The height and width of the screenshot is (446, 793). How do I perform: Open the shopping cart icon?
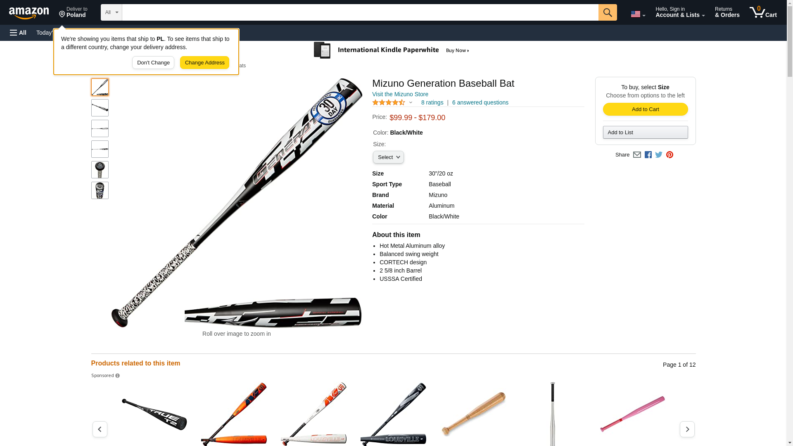(763, 12)
